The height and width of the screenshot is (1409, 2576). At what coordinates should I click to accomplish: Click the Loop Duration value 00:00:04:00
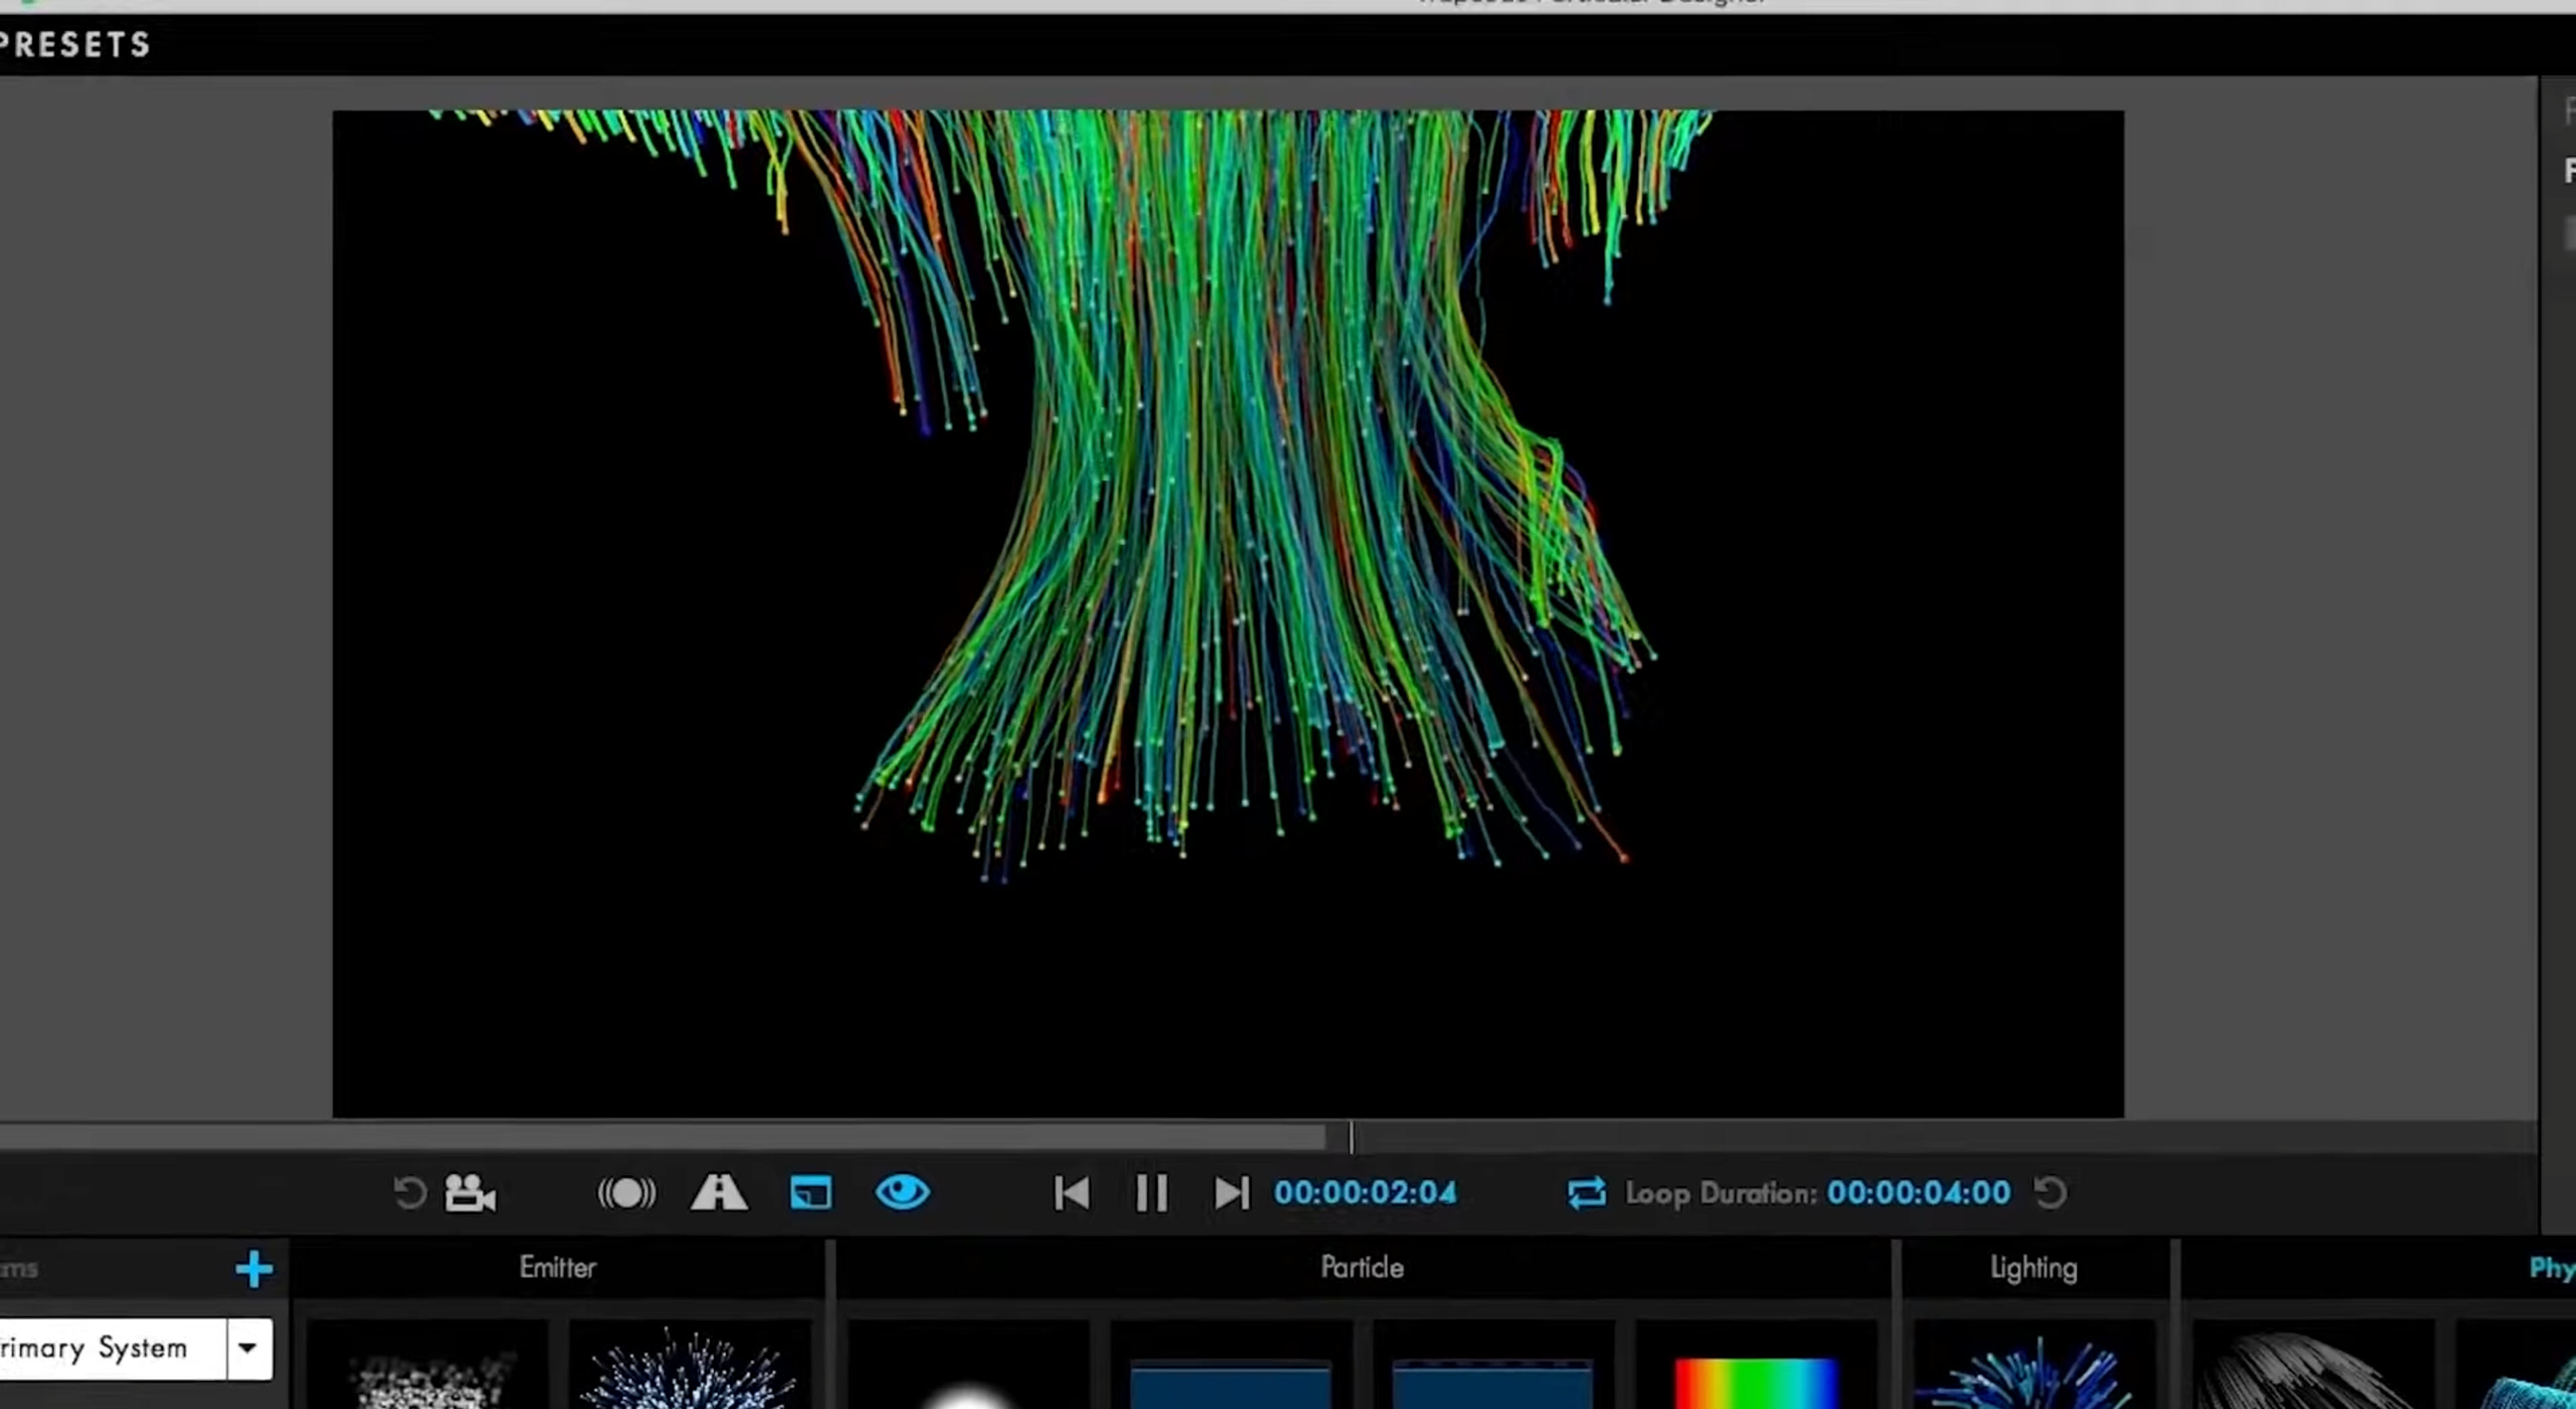coord(1918,1192)
